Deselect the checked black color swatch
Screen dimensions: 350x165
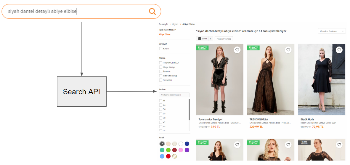pyautogui.click(x=162, y=144)
